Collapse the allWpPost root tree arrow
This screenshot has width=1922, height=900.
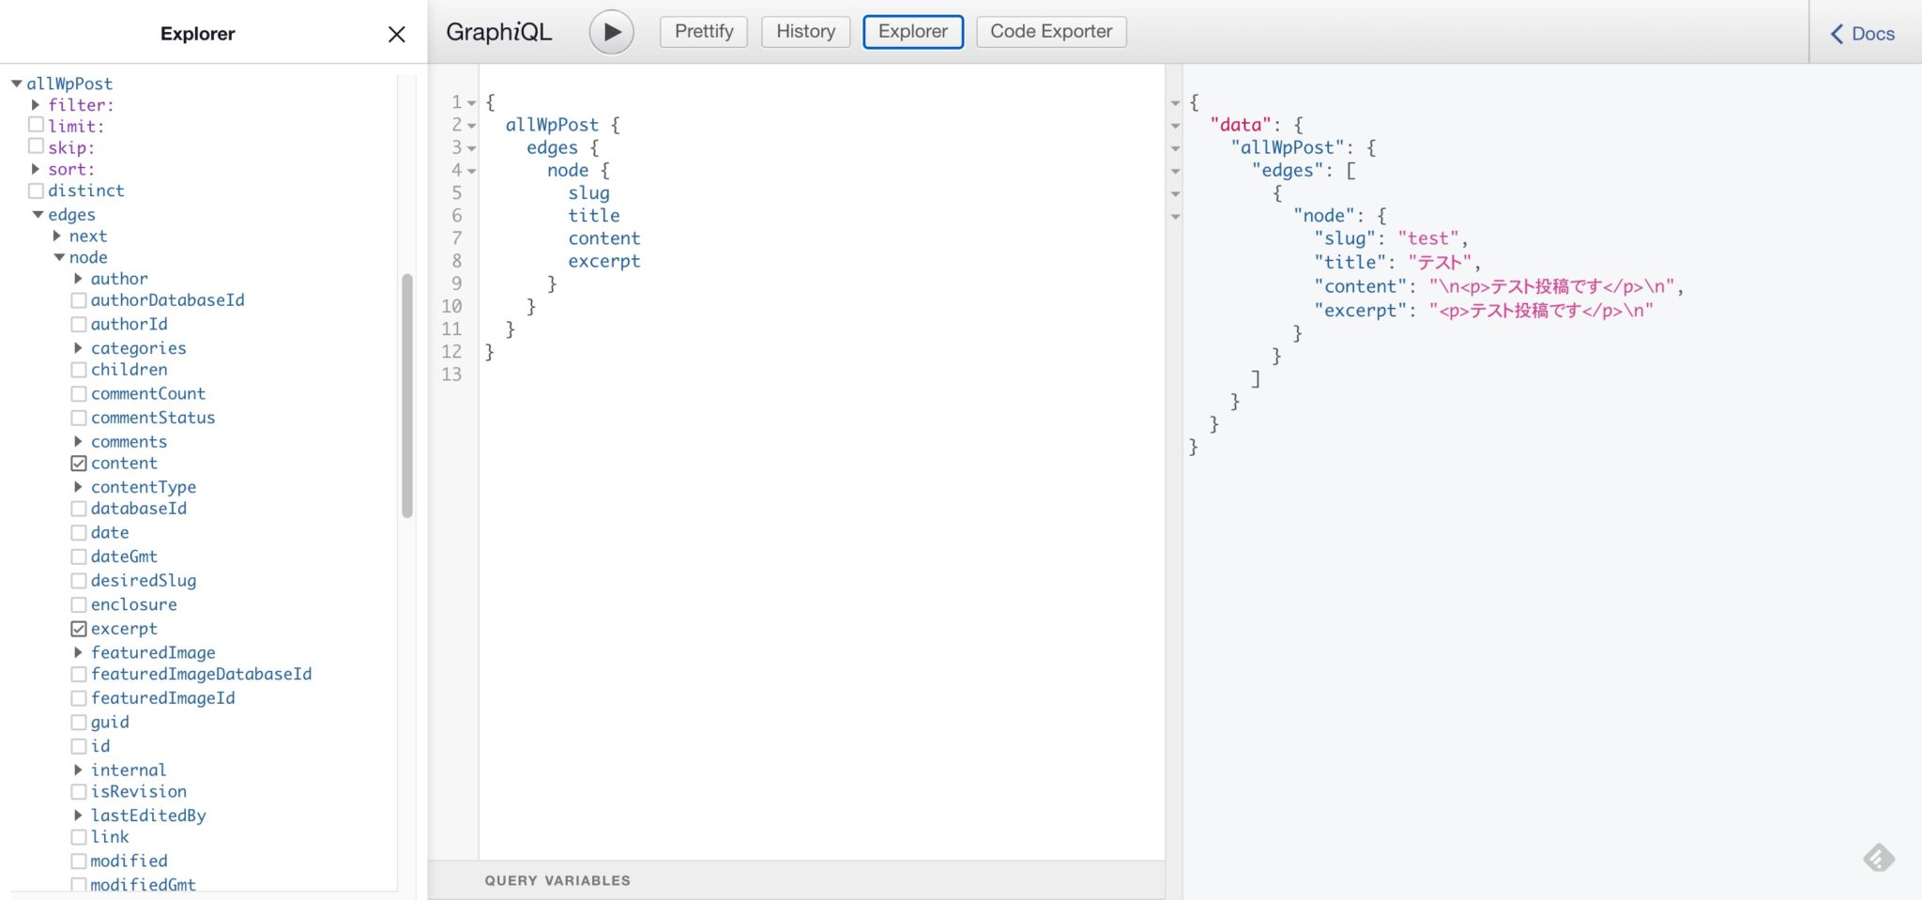point(17,84)
